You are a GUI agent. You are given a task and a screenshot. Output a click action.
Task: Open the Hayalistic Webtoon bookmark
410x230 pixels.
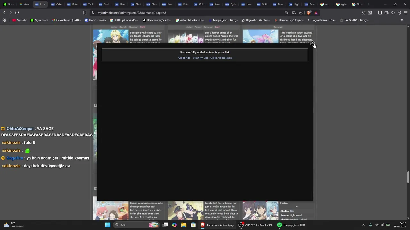[256, 20]
